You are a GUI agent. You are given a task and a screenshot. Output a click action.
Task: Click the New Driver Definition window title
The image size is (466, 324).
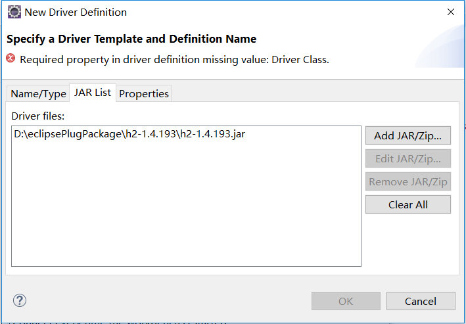[x=76, y=12]
